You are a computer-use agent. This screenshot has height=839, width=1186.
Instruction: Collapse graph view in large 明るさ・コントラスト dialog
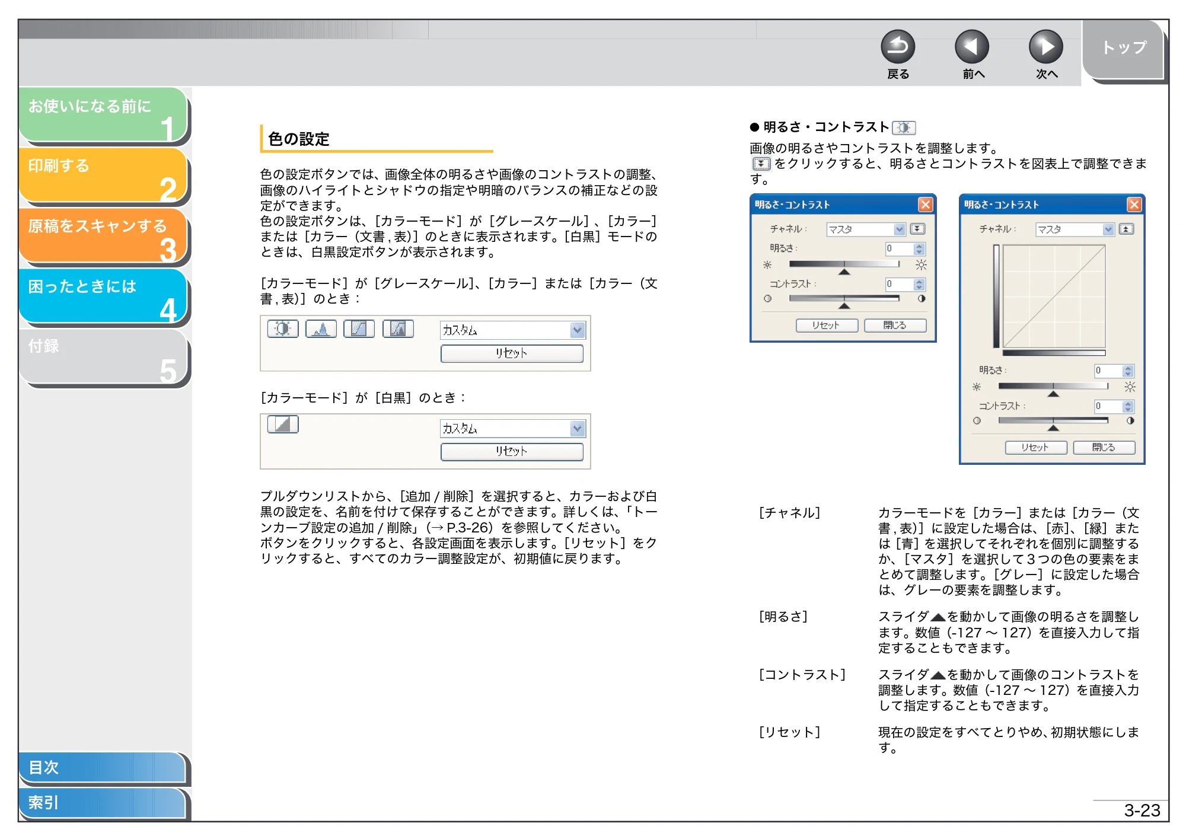(x=1126, y=229)
